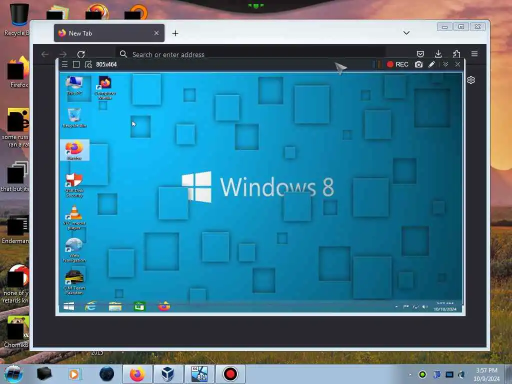Image resolution: width=512 pixels, height=384 pixels.
Task: Select Recycle Bin in Windows 8 desktop
Action: [x=74, y=118]
